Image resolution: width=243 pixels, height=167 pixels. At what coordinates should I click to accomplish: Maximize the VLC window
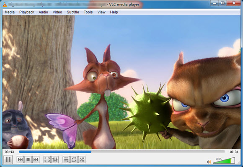pos(223,3)
